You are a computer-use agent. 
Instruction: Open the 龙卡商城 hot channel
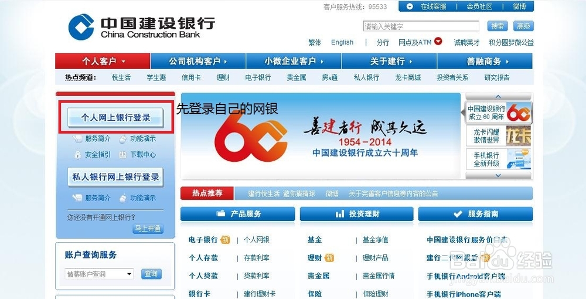pos(408,78)
